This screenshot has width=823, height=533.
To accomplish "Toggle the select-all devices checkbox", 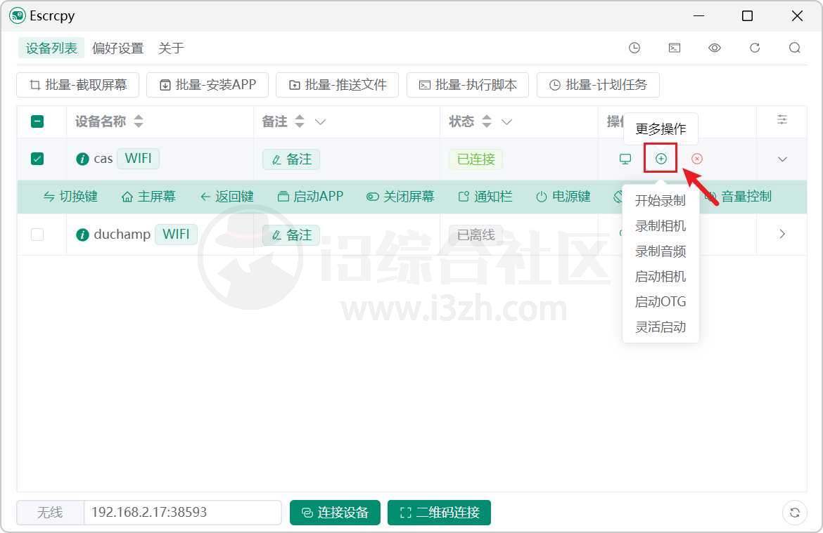I will pyautogui.click(x=37, y=121).
